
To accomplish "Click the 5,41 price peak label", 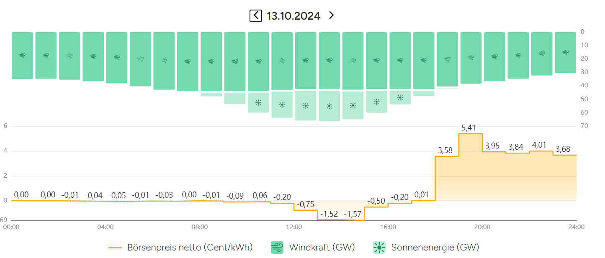I will 468,128.
